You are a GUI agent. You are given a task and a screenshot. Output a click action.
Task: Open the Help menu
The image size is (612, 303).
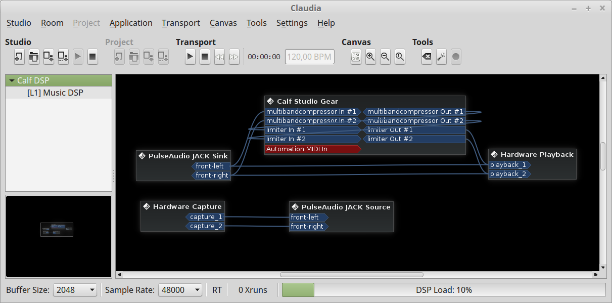point(326,23)
